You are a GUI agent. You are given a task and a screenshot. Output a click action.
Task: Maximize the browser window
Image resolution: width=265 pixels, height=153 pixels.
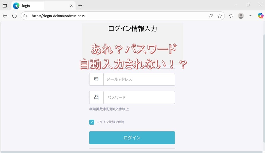coord(248,5)
